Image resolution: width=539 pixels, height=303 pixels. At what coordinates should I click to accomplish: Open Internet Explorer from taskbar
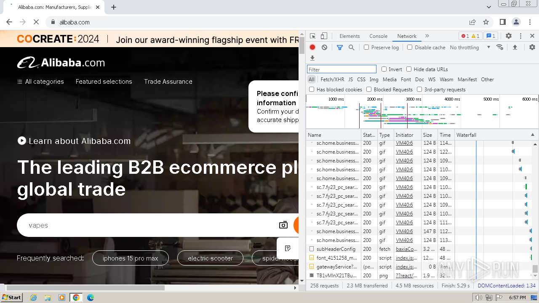[34, 298]
